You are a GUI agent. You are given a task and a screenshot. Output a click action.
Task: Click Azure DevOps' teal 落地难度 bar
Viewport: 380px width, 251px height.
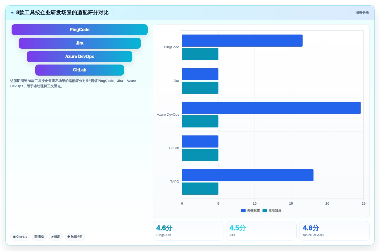click(x=200, y=121)
